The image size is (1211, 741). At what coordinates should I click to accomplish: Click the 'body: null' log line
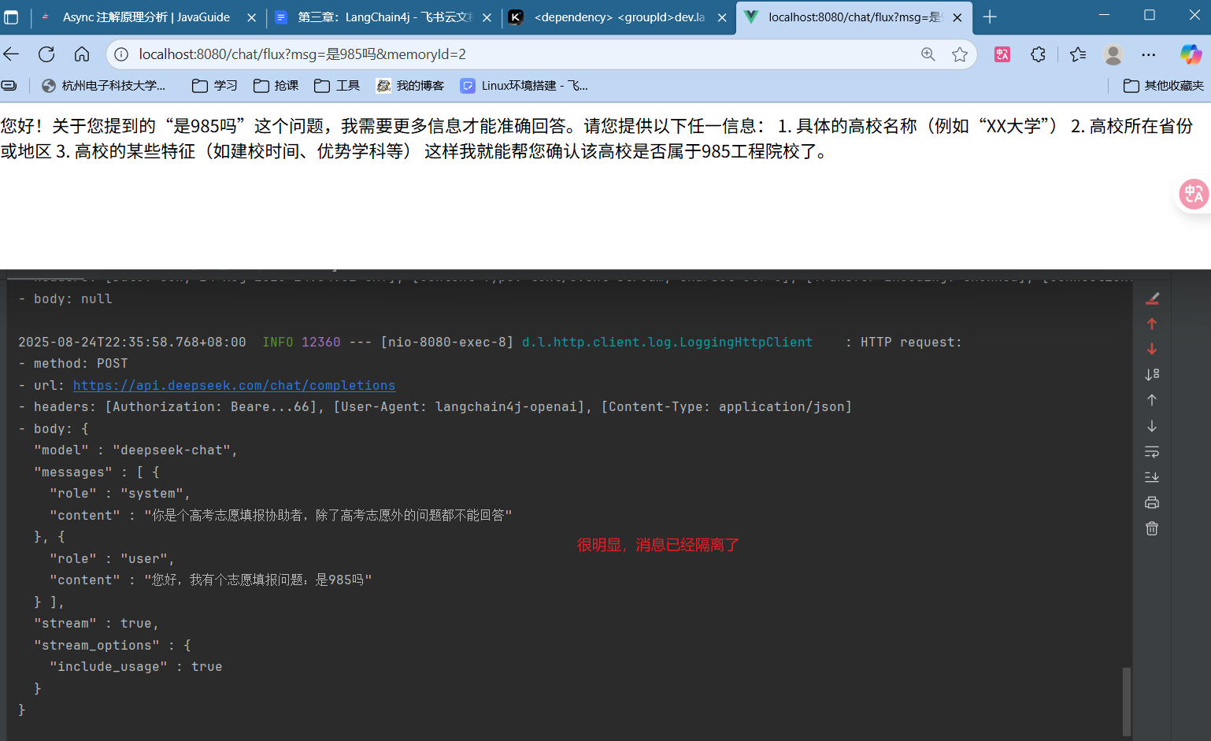65,298
